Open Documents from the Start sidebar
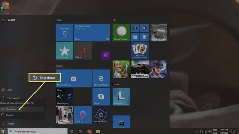The width and height of the screenshot is (239, 134). click(22, 98)
